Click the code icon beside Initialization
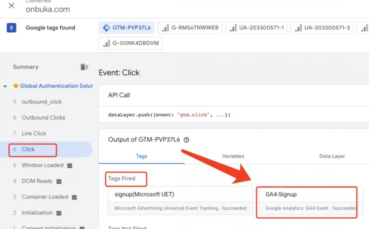This screenshot has width=369, height=229. (59, 213)
